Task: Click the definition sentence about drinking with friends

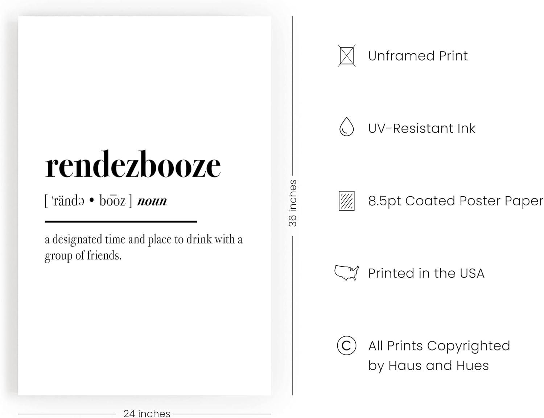Action: [x=143, y=247]
